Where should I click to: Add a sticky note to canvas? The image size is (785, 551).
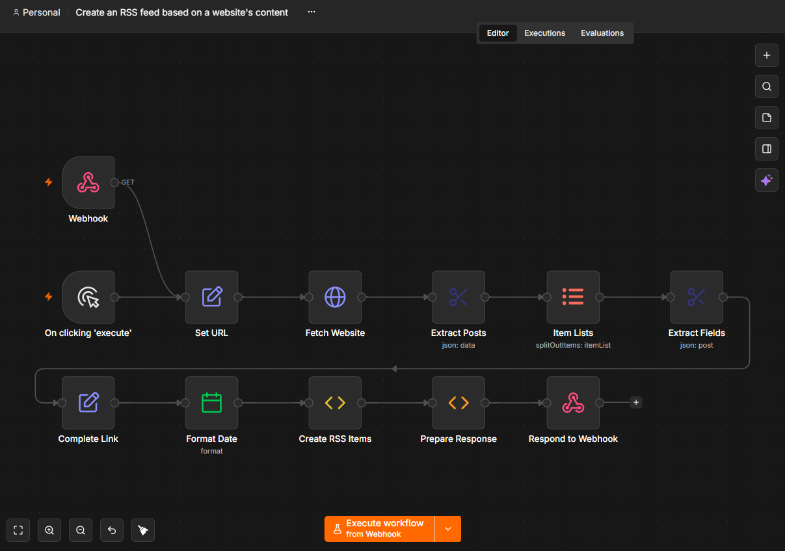767,118
